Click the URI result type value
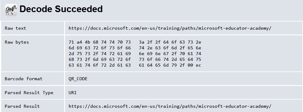 [x=73, y=93]
